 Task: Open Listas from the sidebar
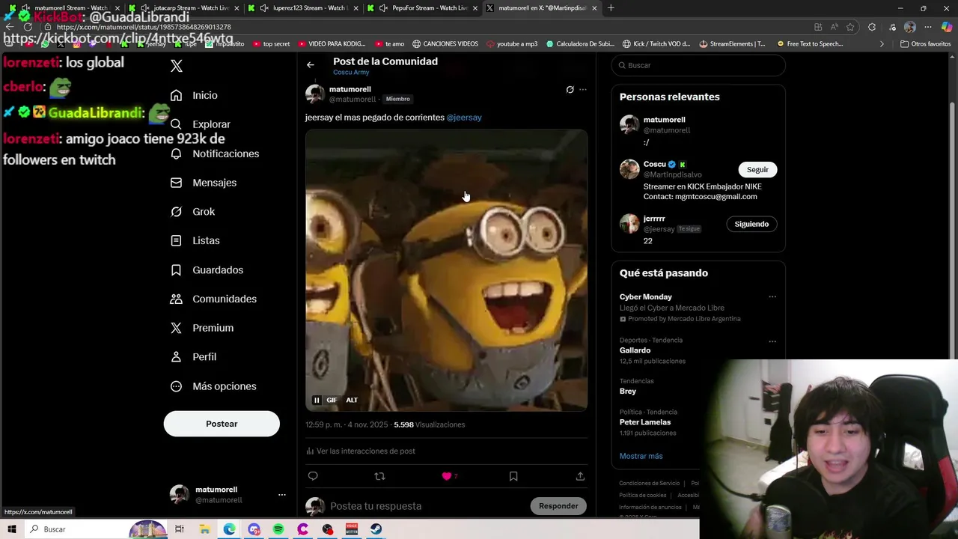coord(195,240)
